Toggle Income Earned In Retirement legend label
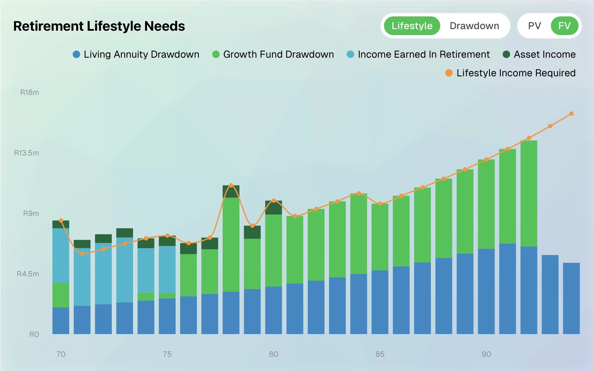This screenshot has height=371, width=594. pos(424,54)
